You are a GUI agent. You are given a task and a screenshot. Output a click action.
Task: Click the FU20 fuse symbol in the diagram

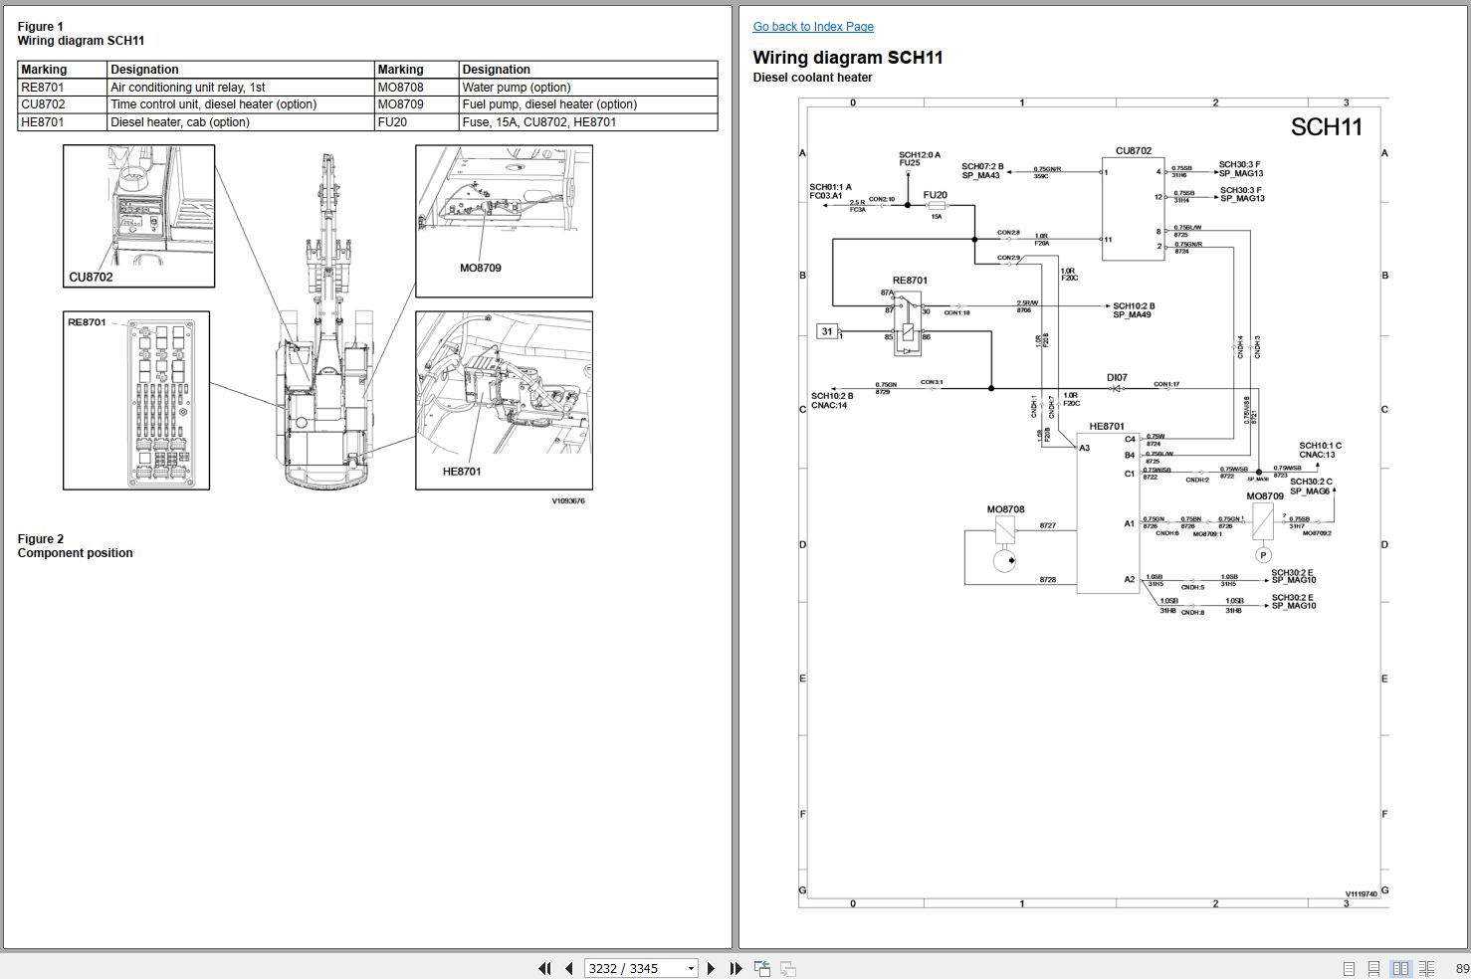click(936, 207)
